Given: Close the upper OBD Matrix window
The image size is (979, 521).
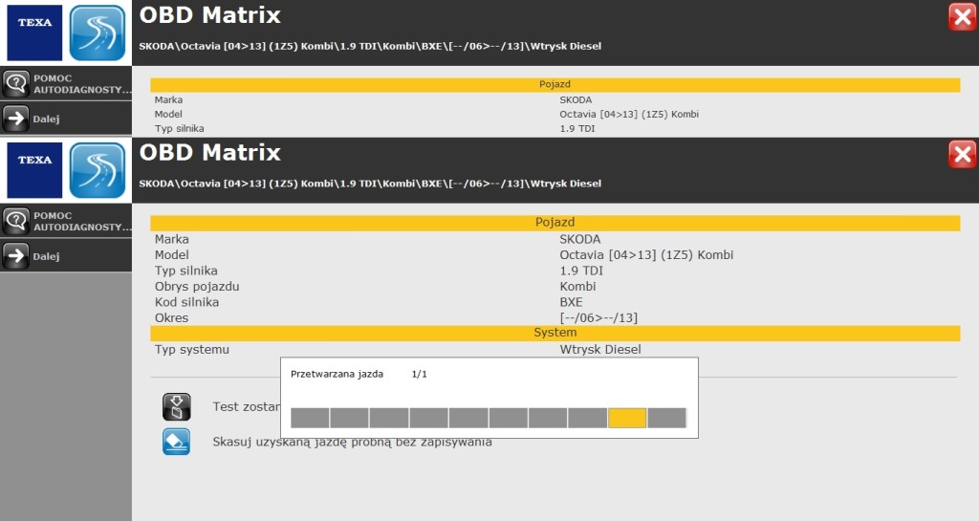Looking at the screenshot, I should click(962, 17).
